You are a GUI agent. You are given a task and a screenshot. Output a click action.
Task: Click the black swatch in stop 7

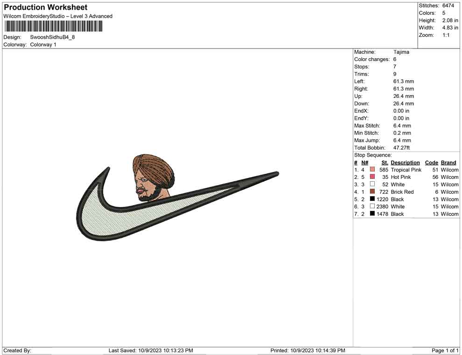372,213
